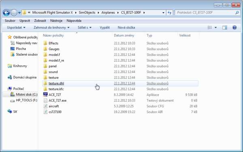Open help with the question mark icon
243x152 pixels.
234,28
